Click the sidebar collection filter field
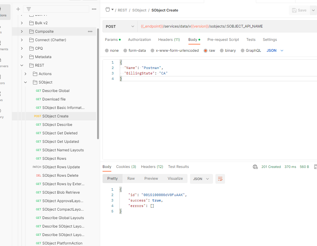Image resolution: width=317 pixels, height=246 pixels. 56,9
